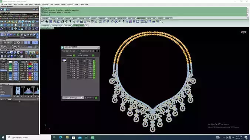This screenshot has height=140, width=250.
Task: Click green select button for 2.15 X 2.15 row
Action: click(94, 74)
